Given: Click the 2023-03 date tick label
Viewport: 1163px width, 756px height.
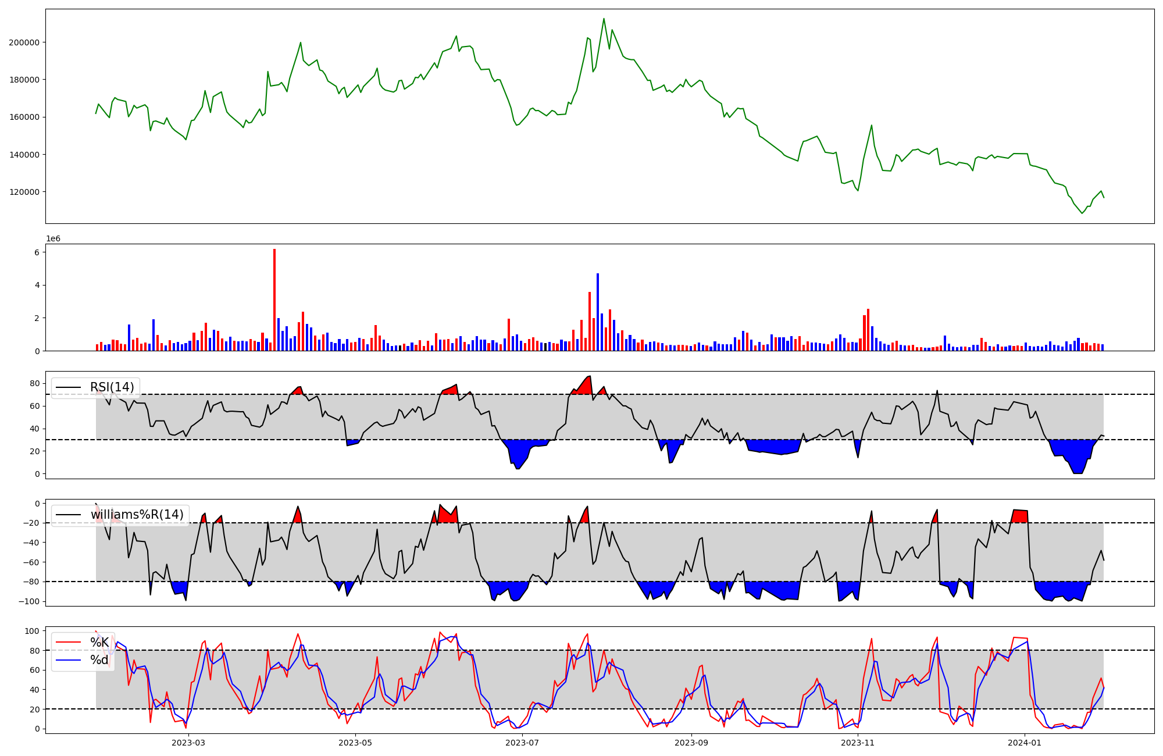Looking at the screenshot, I should coord(188,743).
